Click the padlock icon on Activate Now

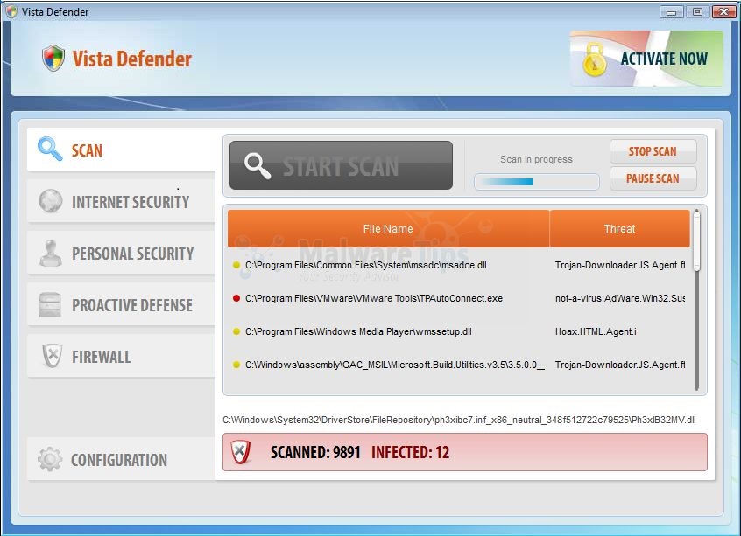tap(595, 60)
